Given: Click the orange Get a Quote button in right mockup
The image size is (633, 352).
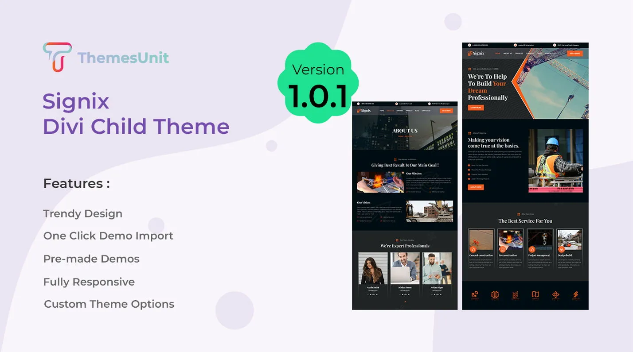Looking at the screenshot, I should [575, 54].
